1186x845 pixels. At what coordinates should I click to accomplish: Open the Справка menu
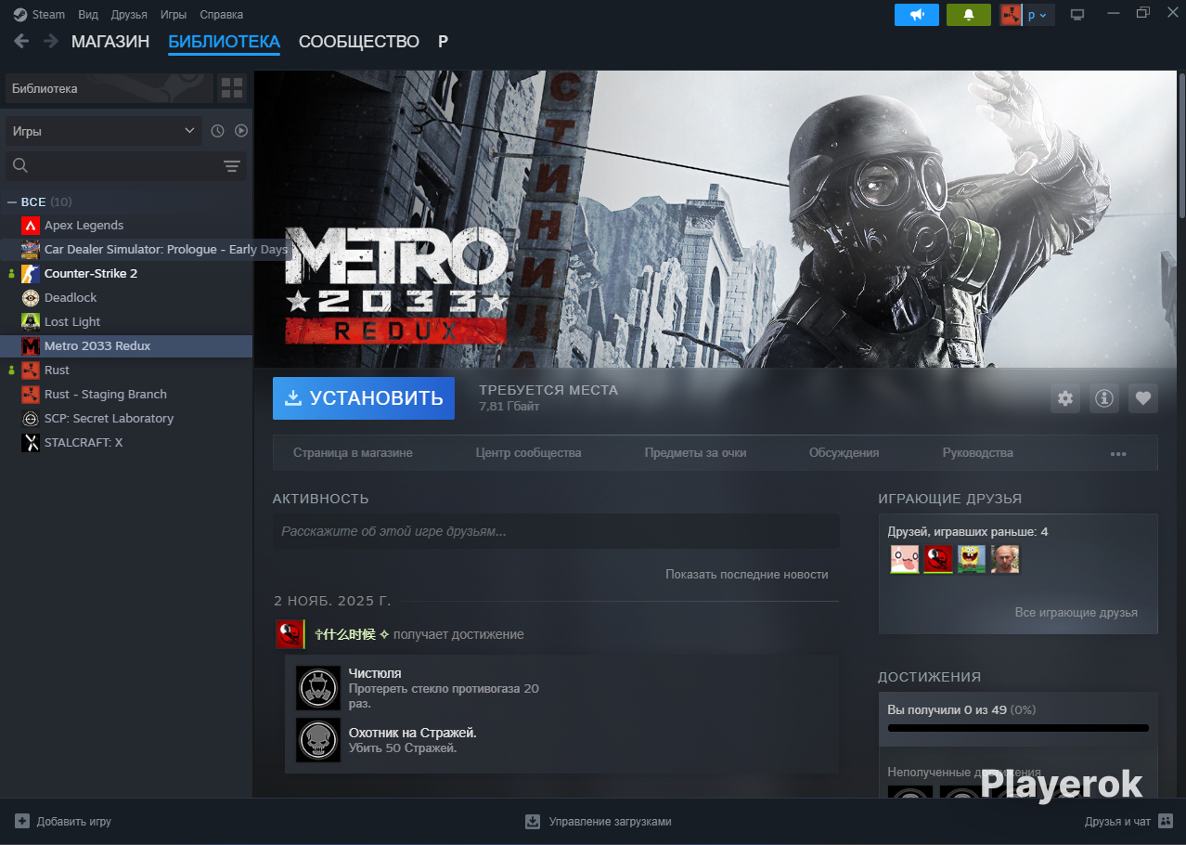click(222, 15)
